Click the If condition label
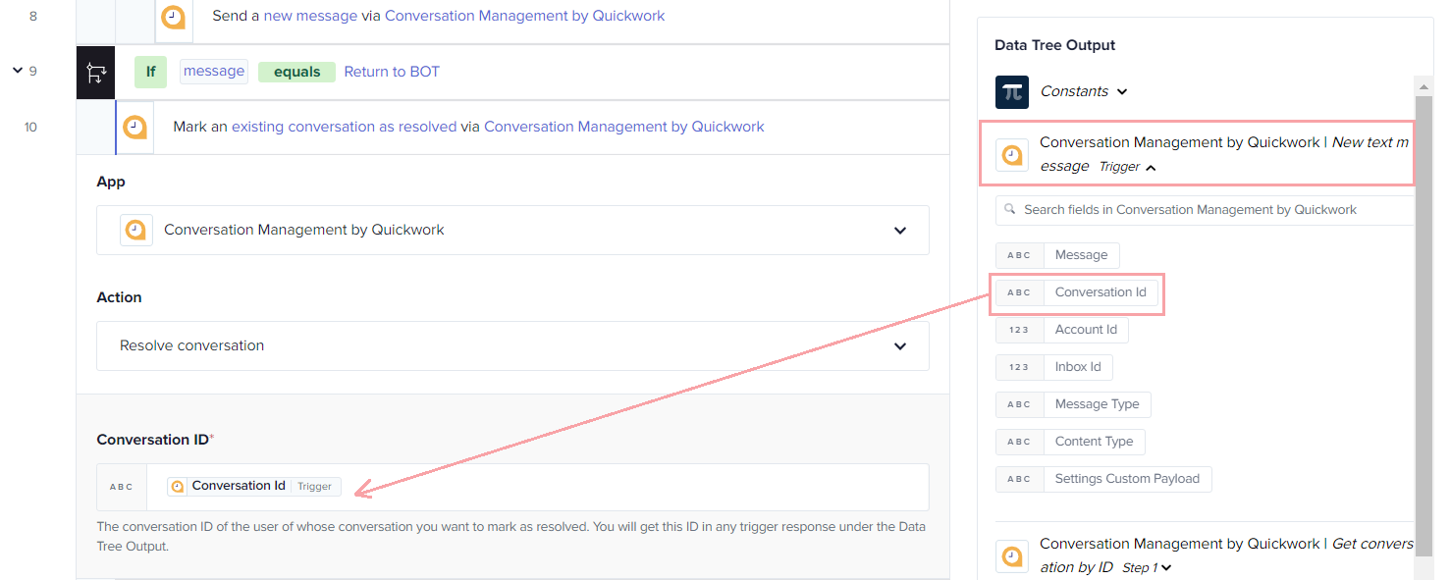This screenshot has height=580, width=1450. click(x=151, y=72)
